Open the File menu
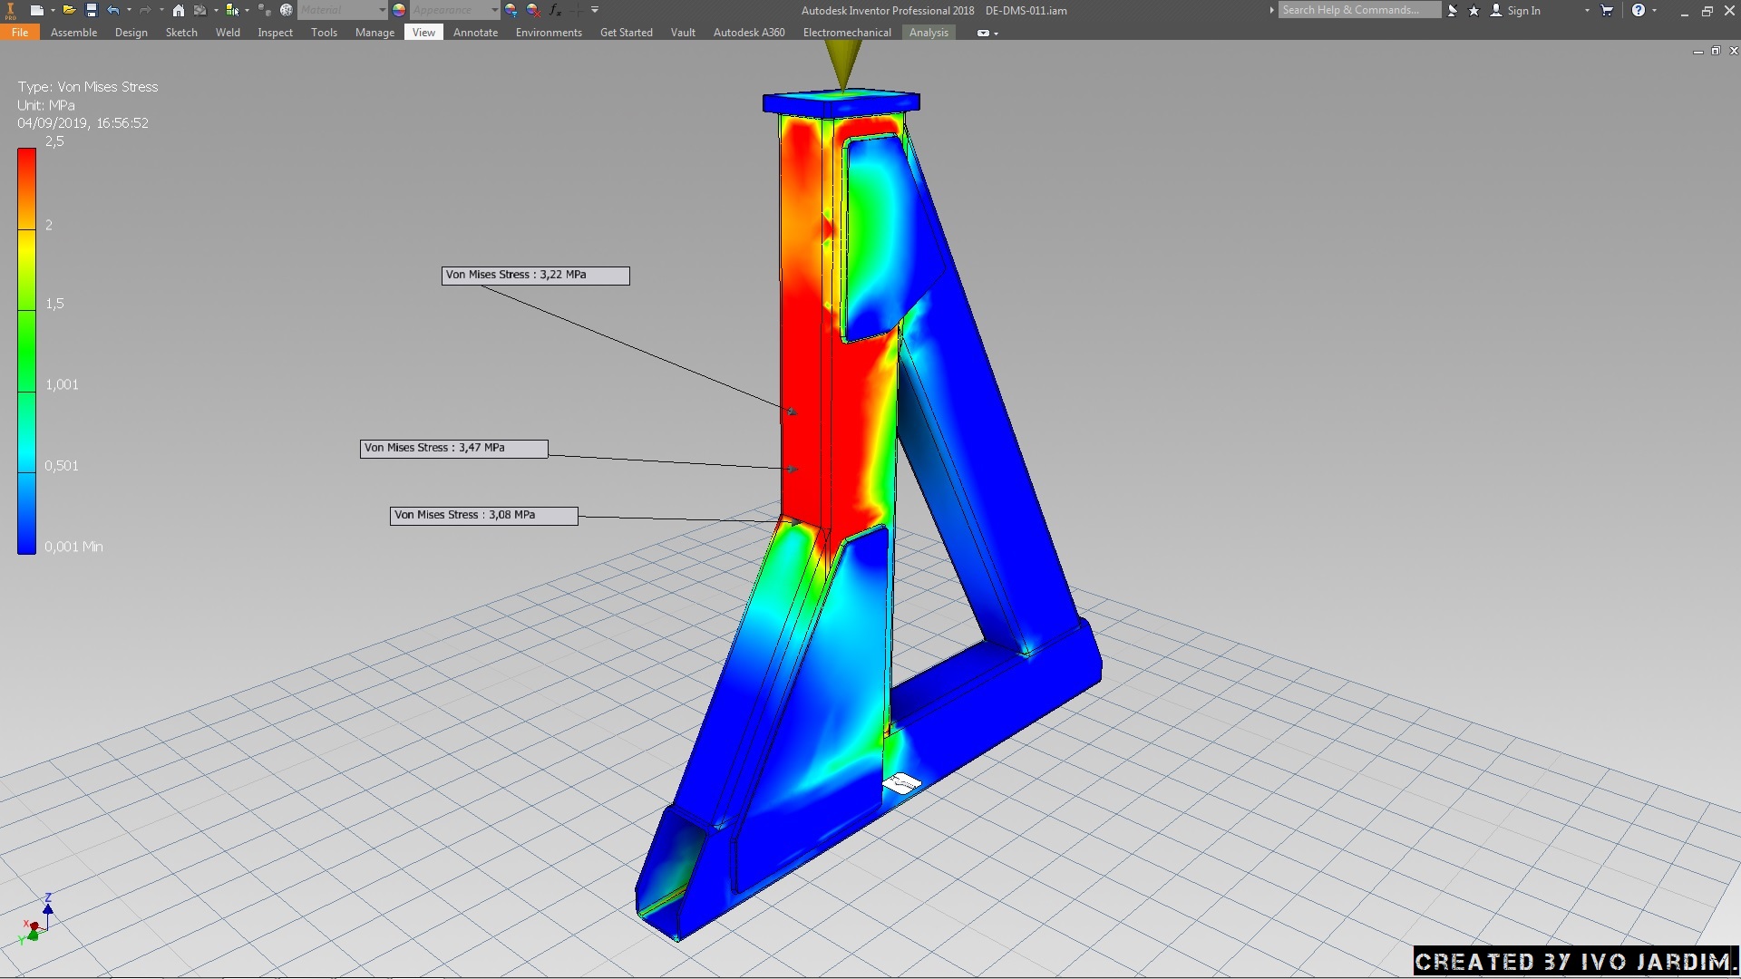The width and height of the screenshot is (1741, 979). click(x=20, y=33)
